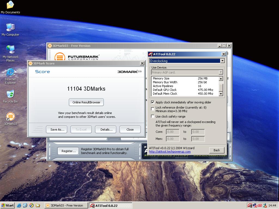Open the Recycle Bin desktop icon

click(x=10, y=95)
